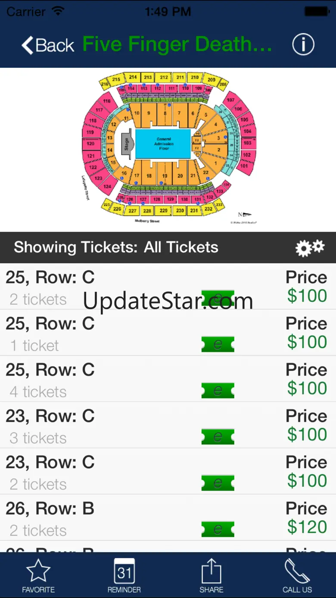Tap e-ticket icon on Row B listing
The width and height of the screenshot is (336, 598).
(x=218, y=529)
